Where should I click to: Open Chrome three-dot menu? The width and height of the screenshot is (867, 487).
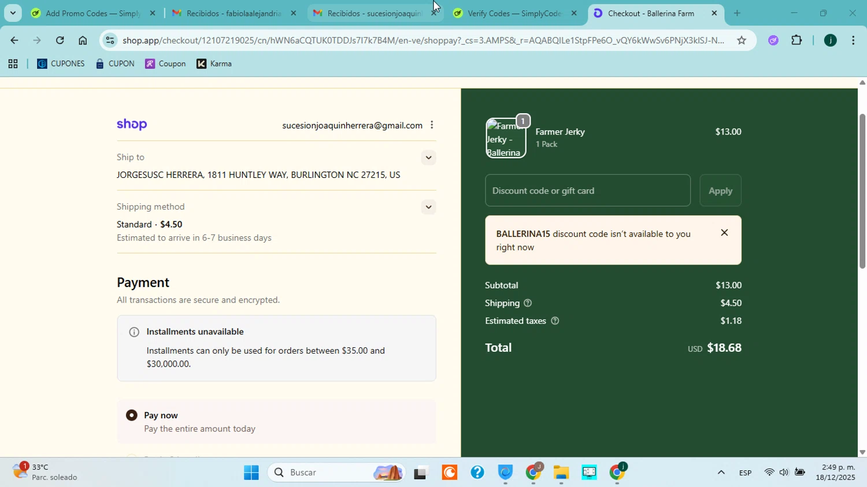click(854, 40)
